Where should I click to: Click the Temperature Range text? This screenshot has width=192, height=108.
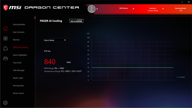point(63,71)
